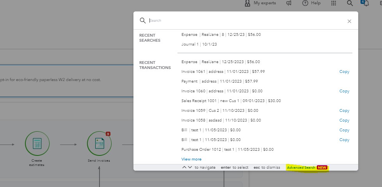Open the notifications bell
The image size is (382, 187).
pos(366,3)
